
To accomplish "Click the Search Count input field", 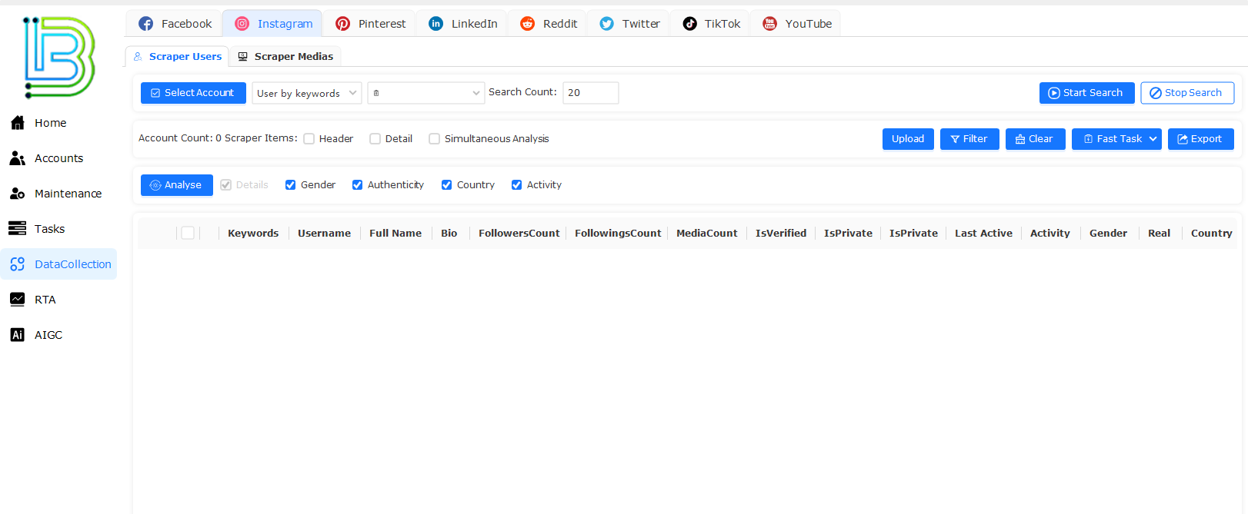I will [x=591, y=93].
